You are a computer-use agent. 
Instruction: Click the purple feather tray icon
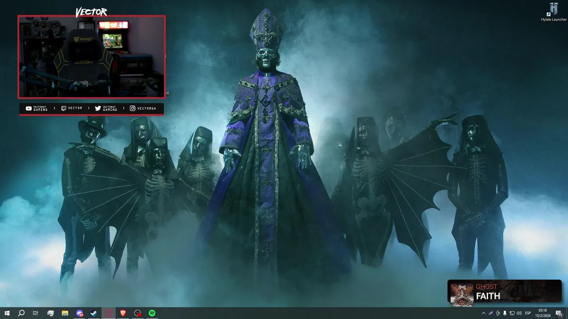click(x=491, y=313)
